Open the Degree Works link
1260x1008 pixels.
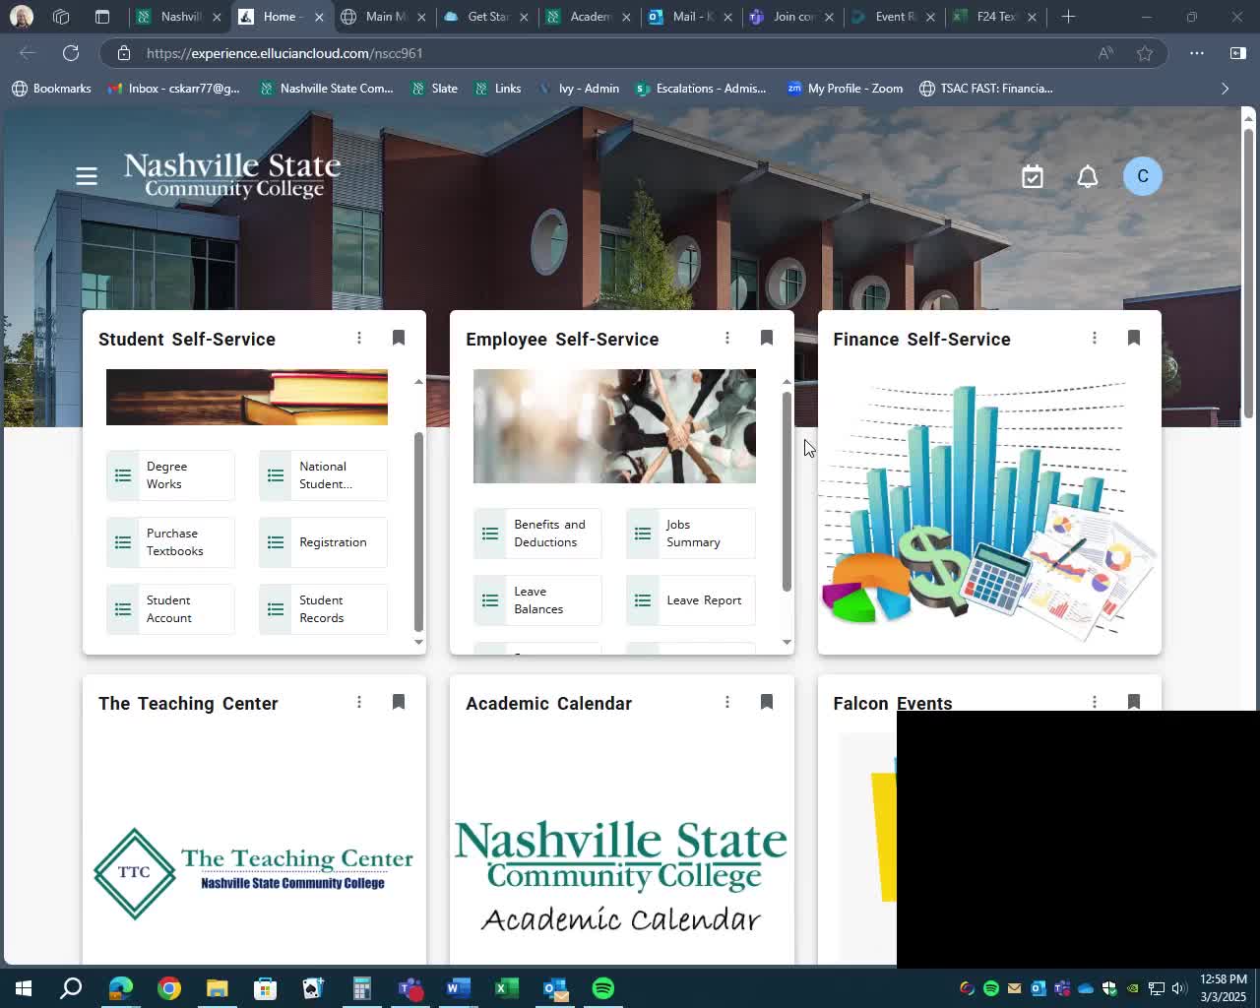click(170, 475)
